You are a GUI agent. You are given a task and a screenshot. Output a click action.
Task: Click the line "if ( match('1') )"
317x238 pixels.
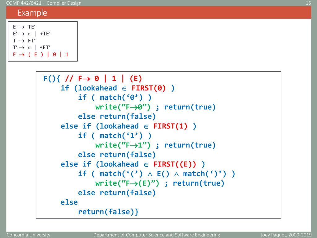click(115, 136)
